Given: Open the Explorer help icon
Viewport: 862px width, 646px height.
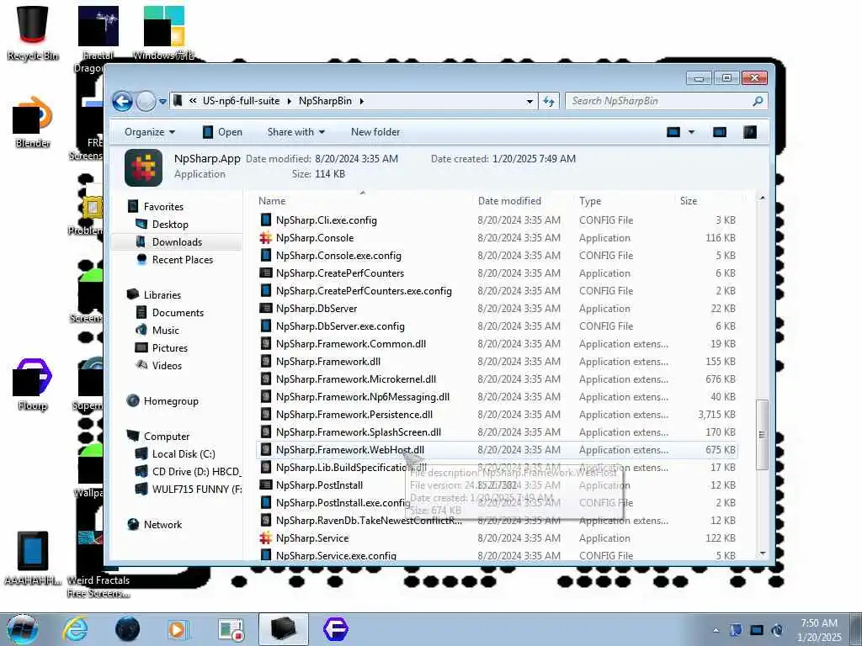Looking at the screenshot, I should pyautogui.click(x=750, y=132).
